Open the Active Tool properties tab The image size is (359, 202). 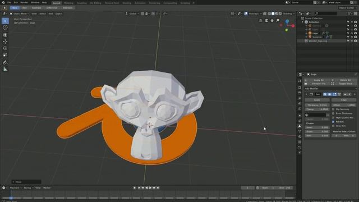click(x=300, y=81)
